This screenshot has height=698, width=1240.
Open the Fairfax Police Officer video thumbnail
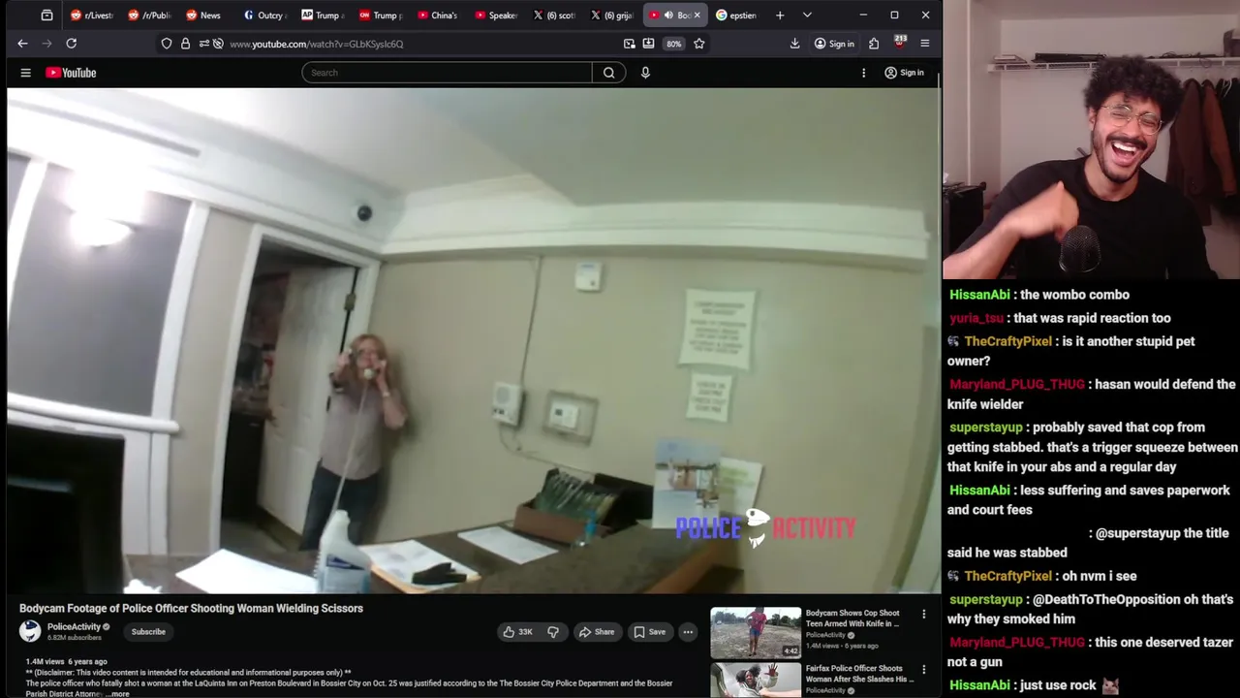[756, 680]
